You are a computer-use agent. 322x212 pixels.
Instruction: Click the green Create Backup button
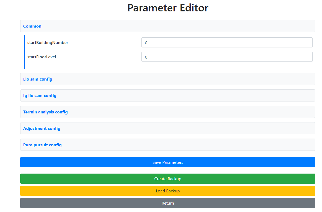point(168,179)
